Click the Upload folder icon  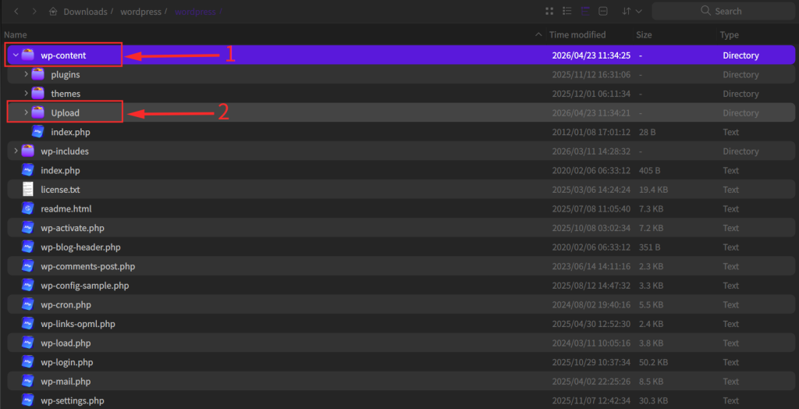pyautogui.click(x=38, y=112)
